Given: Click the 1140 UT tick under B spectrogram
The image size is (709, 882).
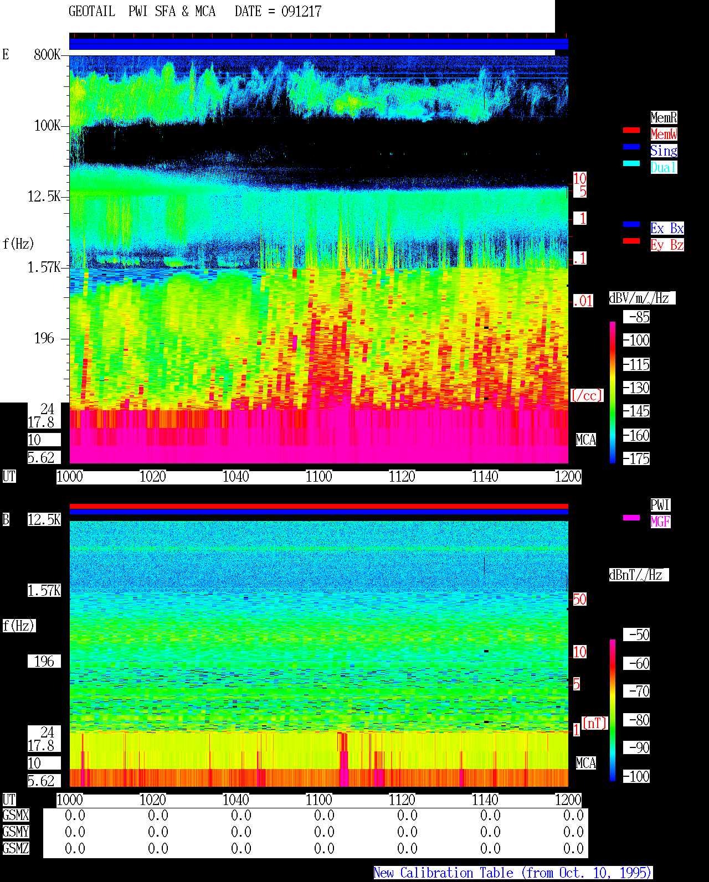Looking at the screenshot, I should 485,800.
